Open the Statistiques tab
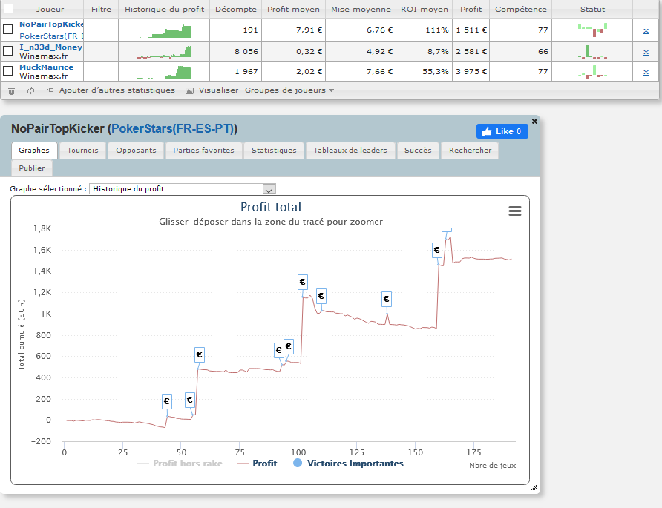This screenshot has height=508, width=662. (274, 151)
